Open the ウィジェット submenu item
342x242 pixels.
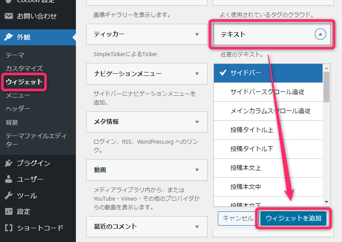coord(24,82)
